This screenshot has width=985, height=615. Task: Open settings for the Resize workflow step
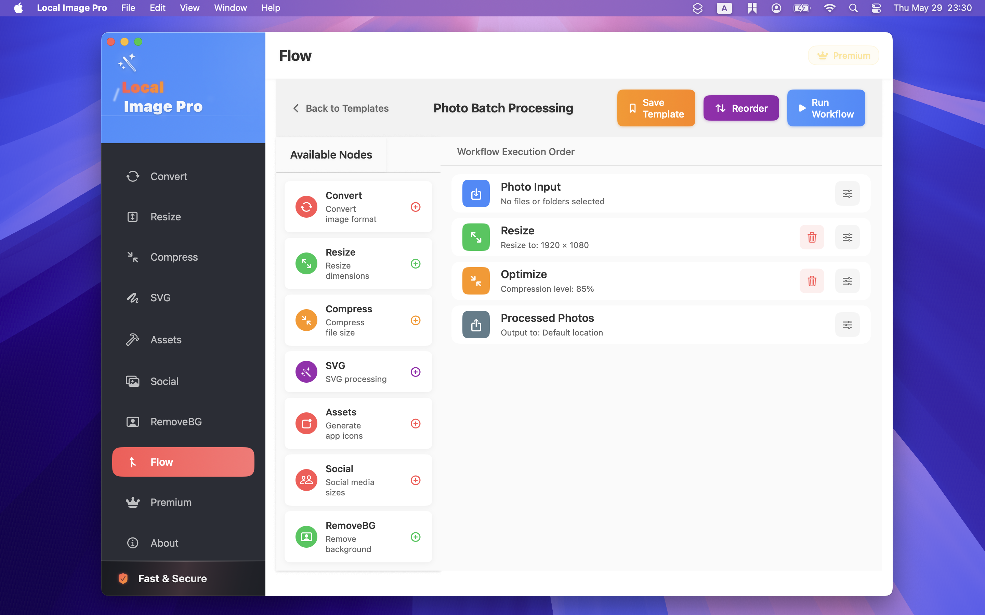tap(847, 237)
